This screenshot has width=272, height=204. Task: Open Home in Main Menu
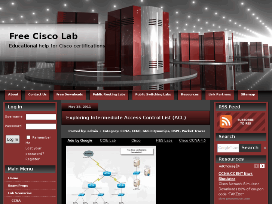[x=13, y=178]
